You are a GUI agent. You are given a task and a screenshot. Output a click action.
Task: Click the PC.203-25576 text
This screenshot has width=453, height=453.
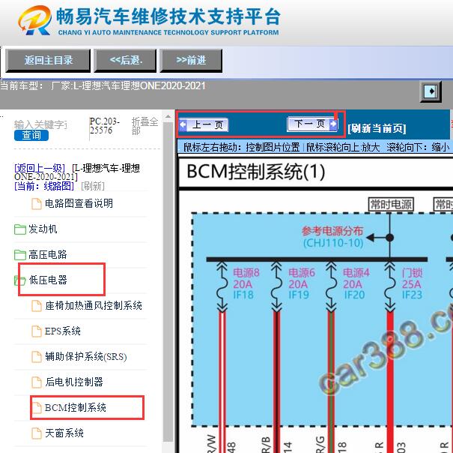pyautogui.click(x=104, y=126)
